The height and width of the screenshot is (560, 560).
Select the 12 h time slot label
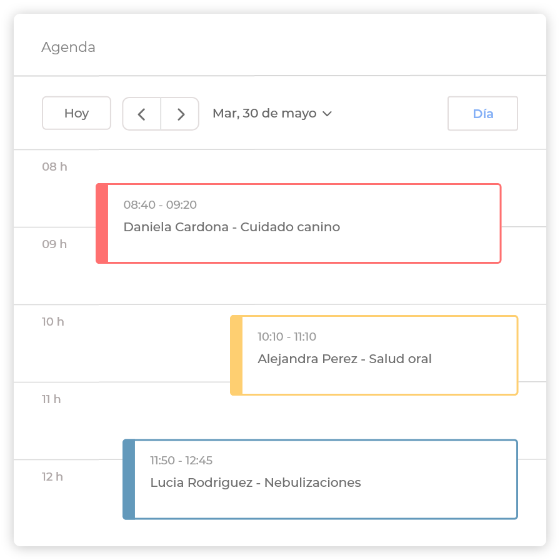[52, 477]
